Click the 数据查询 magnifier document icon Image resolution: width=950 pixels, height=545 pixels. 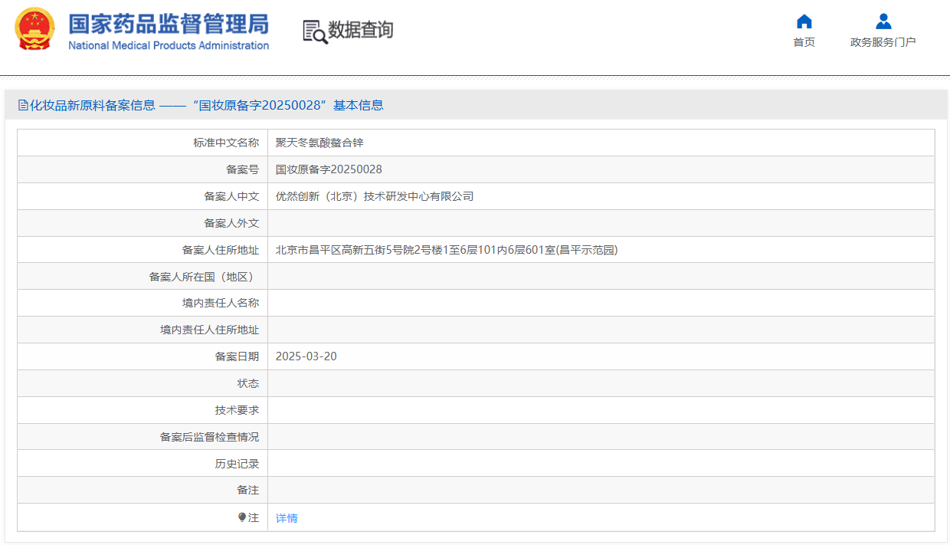315,31
